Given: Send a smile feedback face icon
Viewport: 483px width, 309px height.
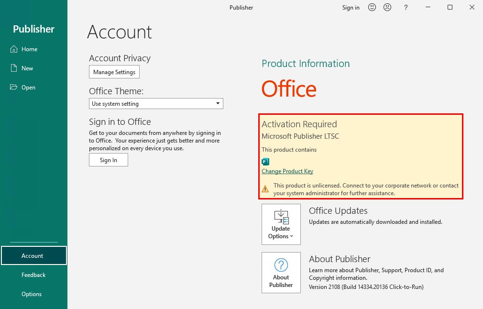Looking at the screenshot, I should coord(372,7).
